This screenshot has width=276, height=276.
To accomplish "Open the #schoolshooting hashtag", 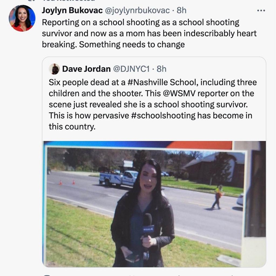I will click(163, 116).
